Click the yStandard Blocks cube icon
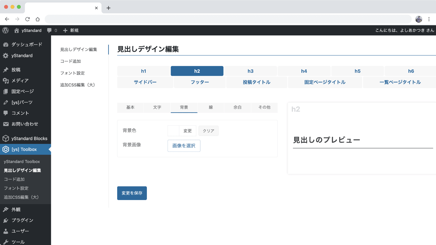 click(x=6, y=138)
